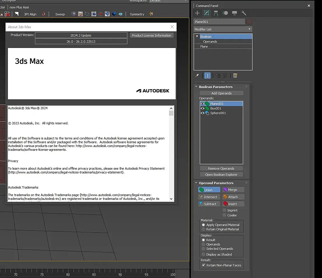Set operation to Union
The width and height of the screenshot is (322, 278).
209,190
